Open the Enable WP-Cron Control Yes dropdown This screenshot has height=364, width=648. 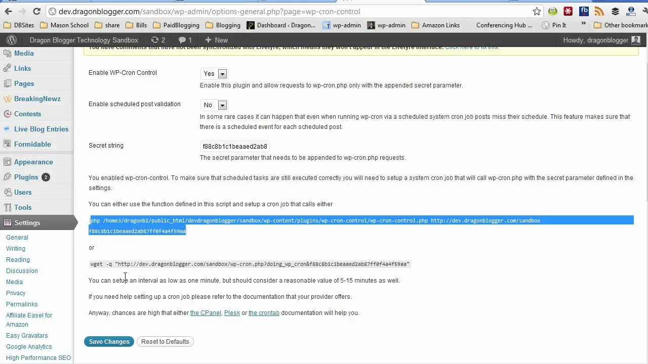pyautogui.click(x=214, y=74)
